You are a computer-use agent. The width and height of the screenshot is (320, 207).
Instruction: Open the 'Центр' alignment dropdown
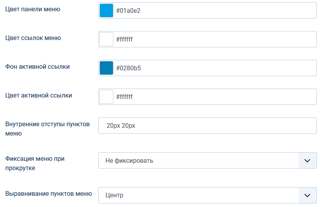198,195
